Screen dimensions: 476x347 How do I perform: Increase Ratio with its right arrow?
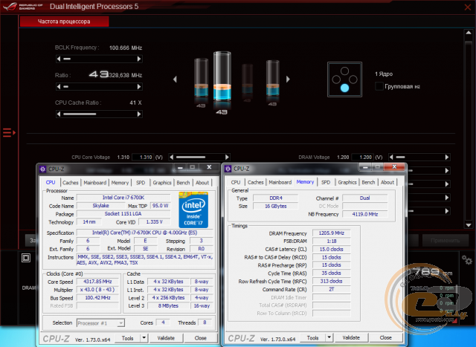click(139, 87)
